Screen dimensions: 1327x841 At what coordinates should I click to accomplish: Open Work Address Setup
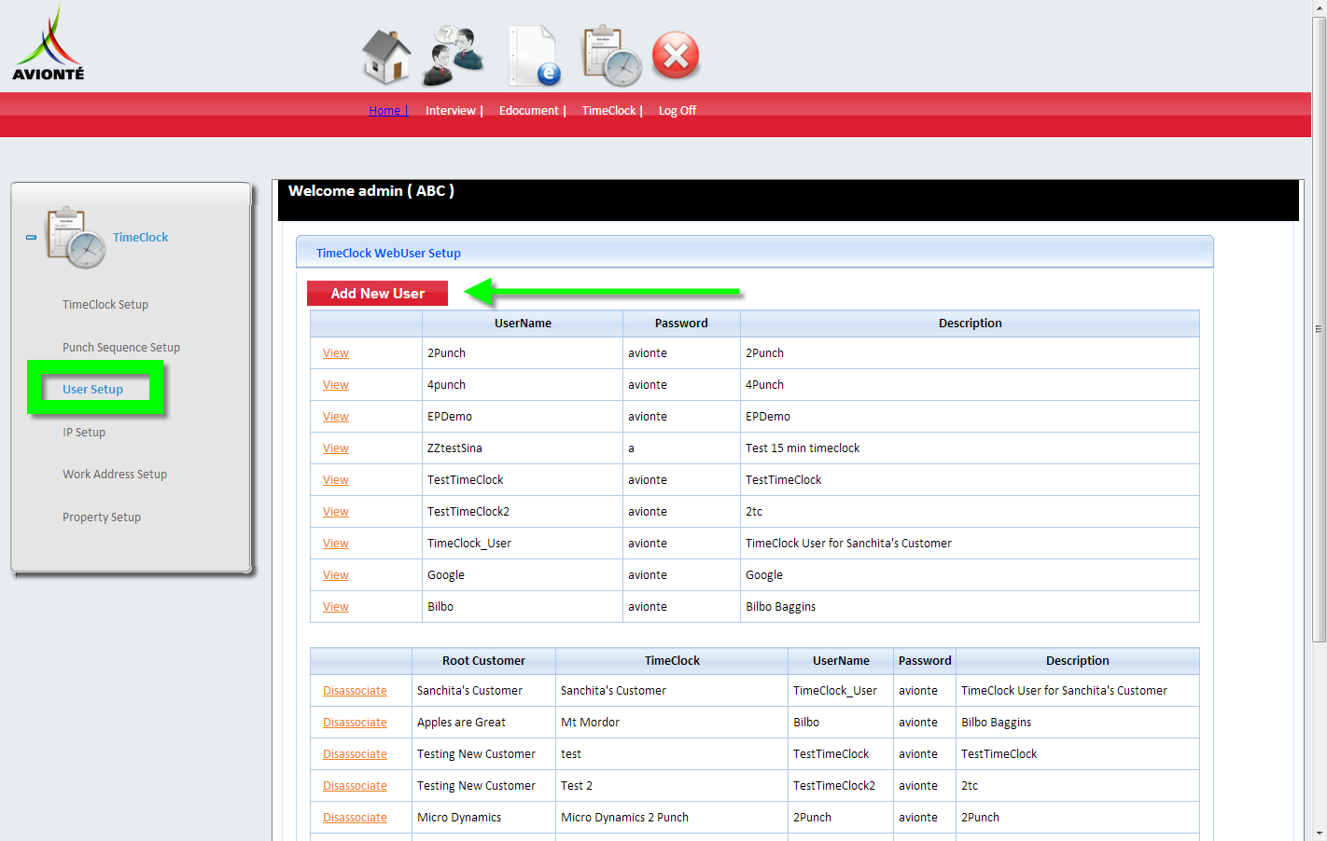[x=115, y=475]
